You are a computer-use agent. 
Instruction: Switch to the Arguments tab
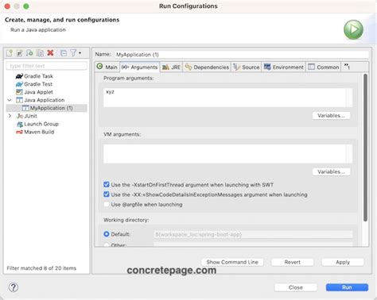[x=140, y=67]
